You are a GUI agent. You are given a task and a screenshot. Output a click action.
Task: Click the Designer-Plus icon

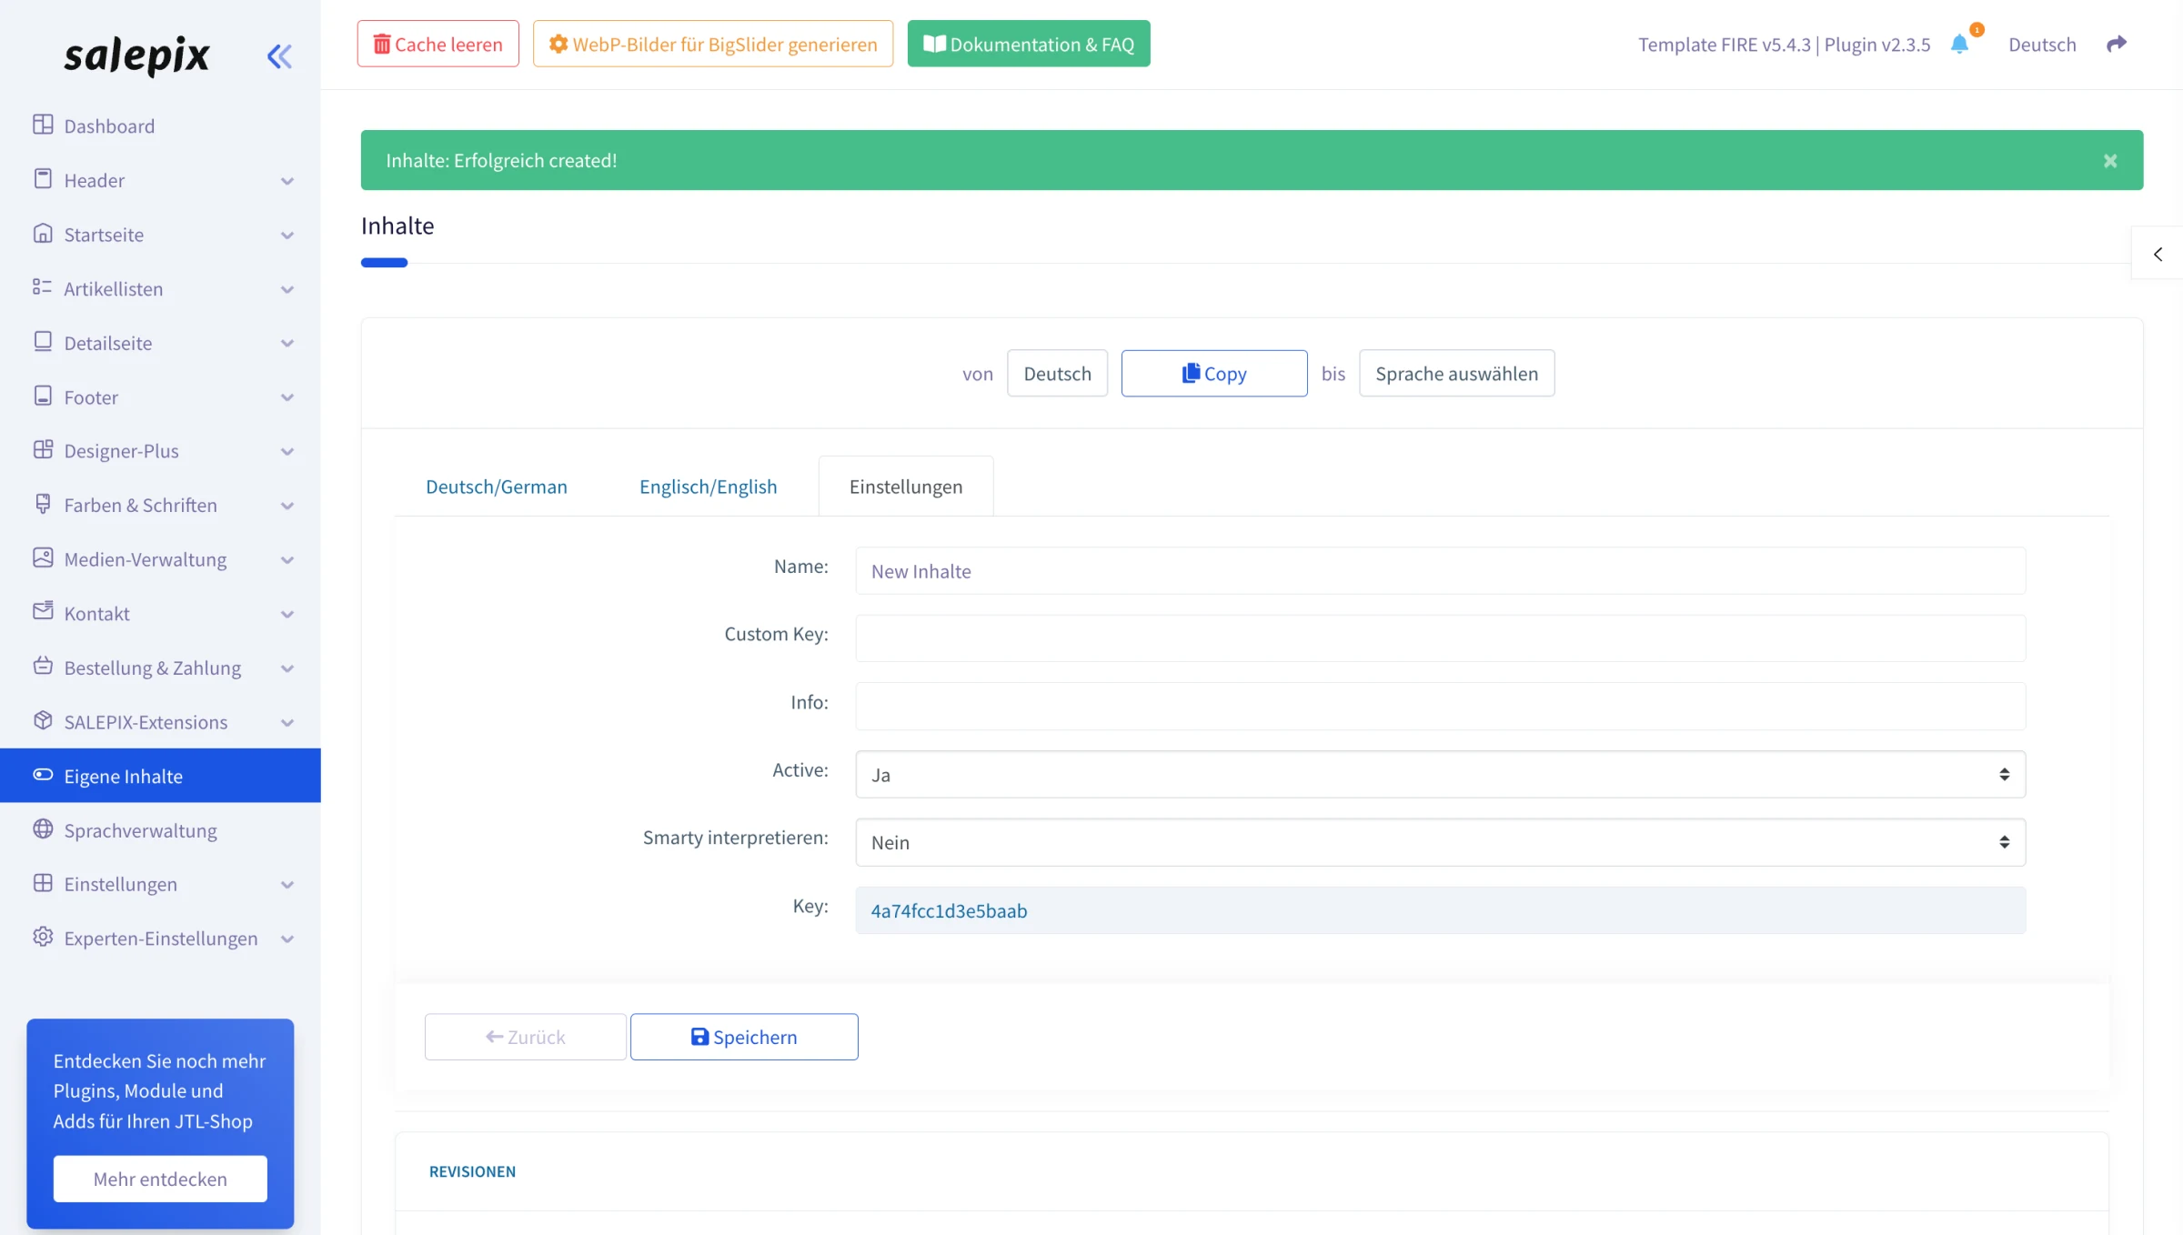point(43,449)
